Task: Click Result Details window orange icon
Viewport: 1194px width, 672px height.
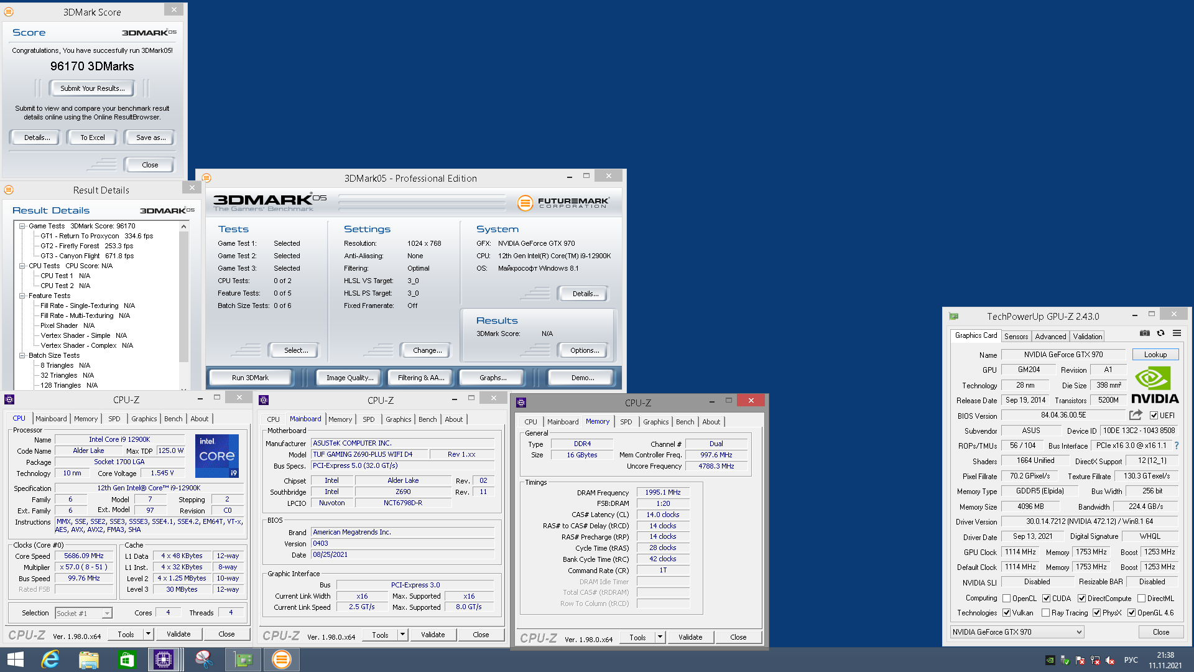Action: coord(9,190)
